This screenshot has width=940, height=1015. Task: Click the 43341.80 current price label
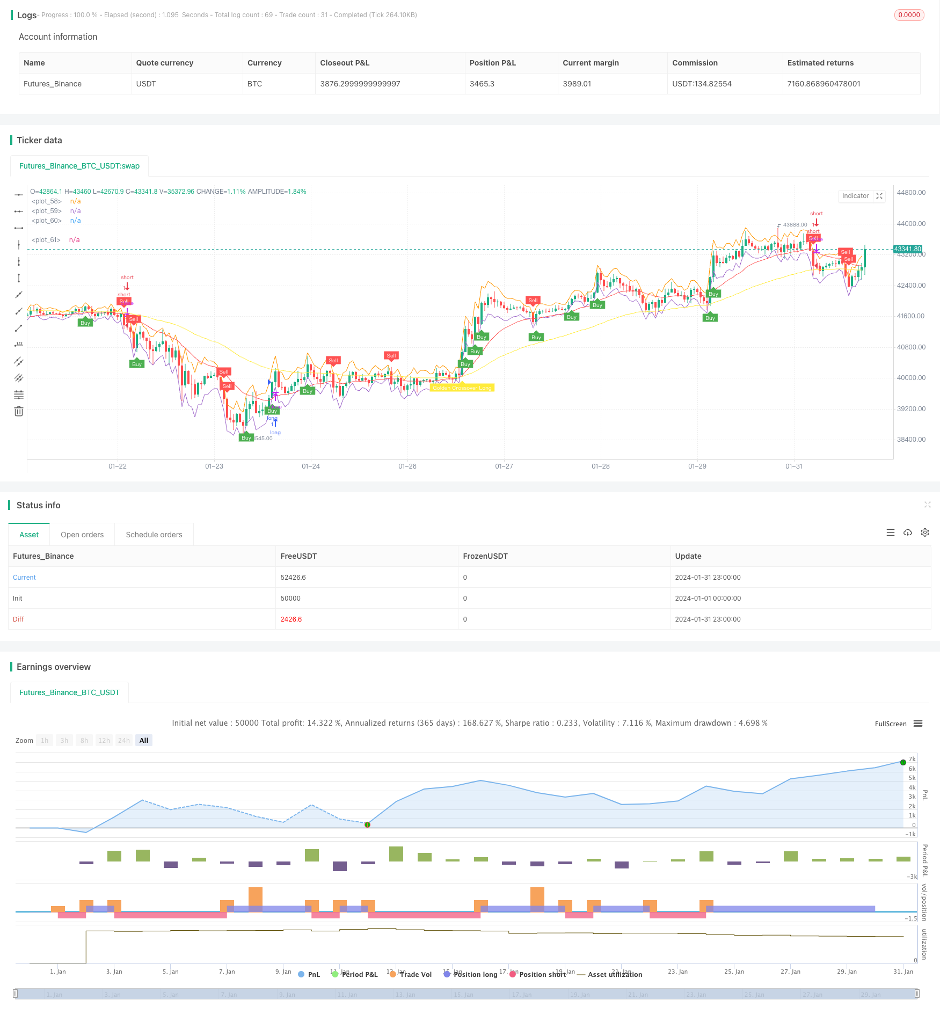[908, 249]
